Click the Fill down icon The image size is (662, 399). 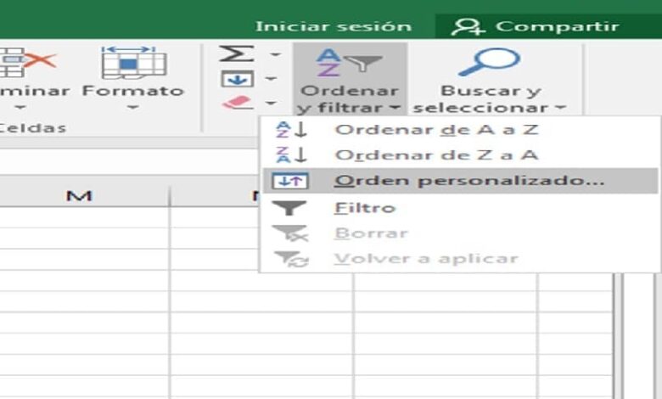(x=236, y=79)
